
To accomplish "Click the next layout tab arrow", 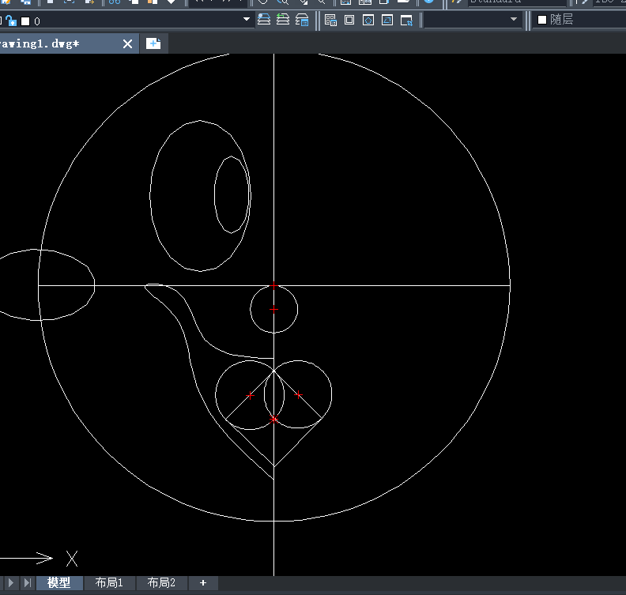I will [11, 583].
